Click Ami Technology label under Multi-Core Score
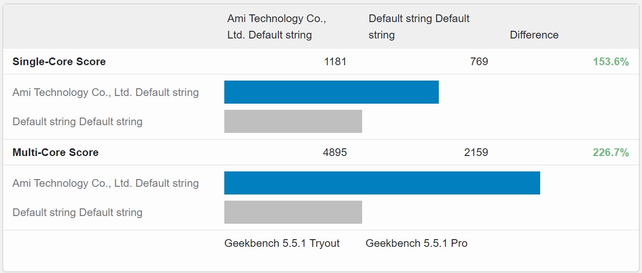The width and height of the screenshot is (642, 273). [105, 183]
